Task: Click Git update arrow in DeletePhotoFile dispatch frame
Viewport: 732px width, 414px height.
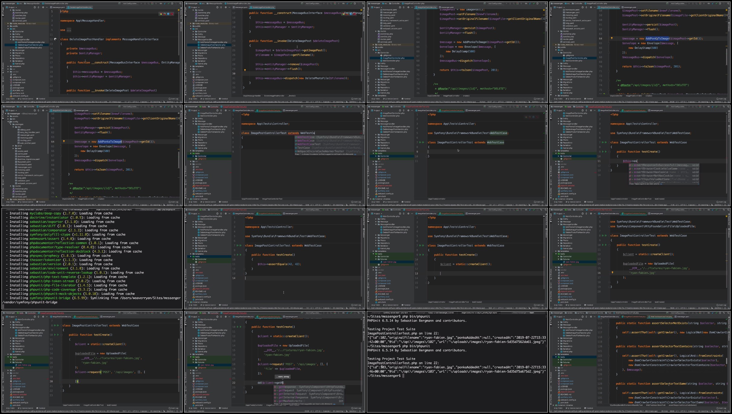Action: point(347,3)
